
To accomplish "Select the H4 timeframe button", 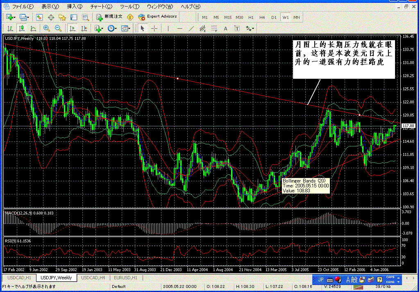I will pyautogui.click(x=262, y=17).
